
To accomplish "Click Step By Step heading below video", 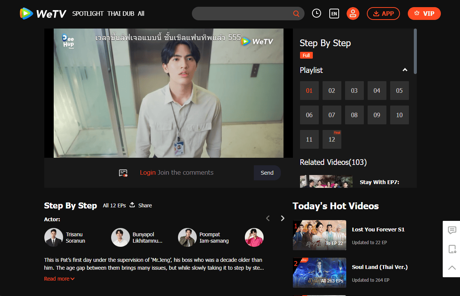I will [x=71, y=205].
